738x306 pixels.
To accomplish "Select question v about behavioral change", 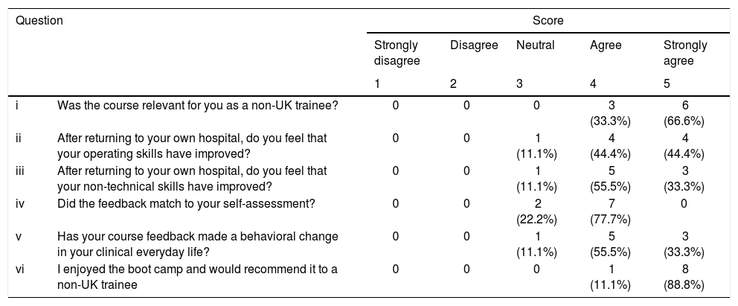I will click(x=197, y=243).
